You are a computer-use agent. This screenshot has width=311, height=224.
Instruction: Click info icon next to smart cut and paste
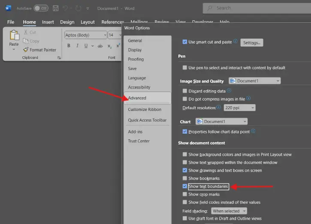tap(235, 41)
